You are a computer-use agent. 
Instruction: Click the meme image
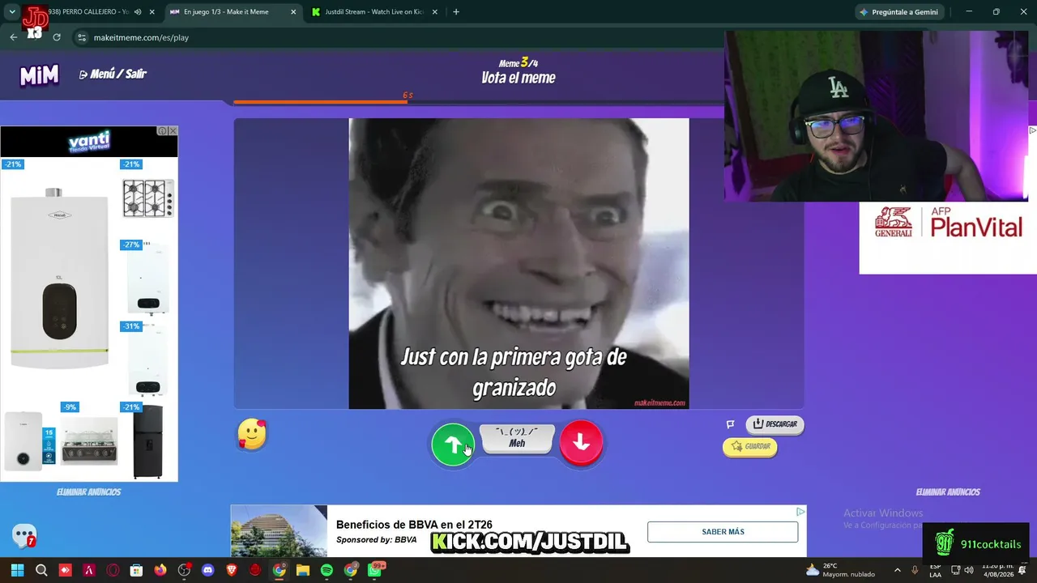[x=518, y=263]
